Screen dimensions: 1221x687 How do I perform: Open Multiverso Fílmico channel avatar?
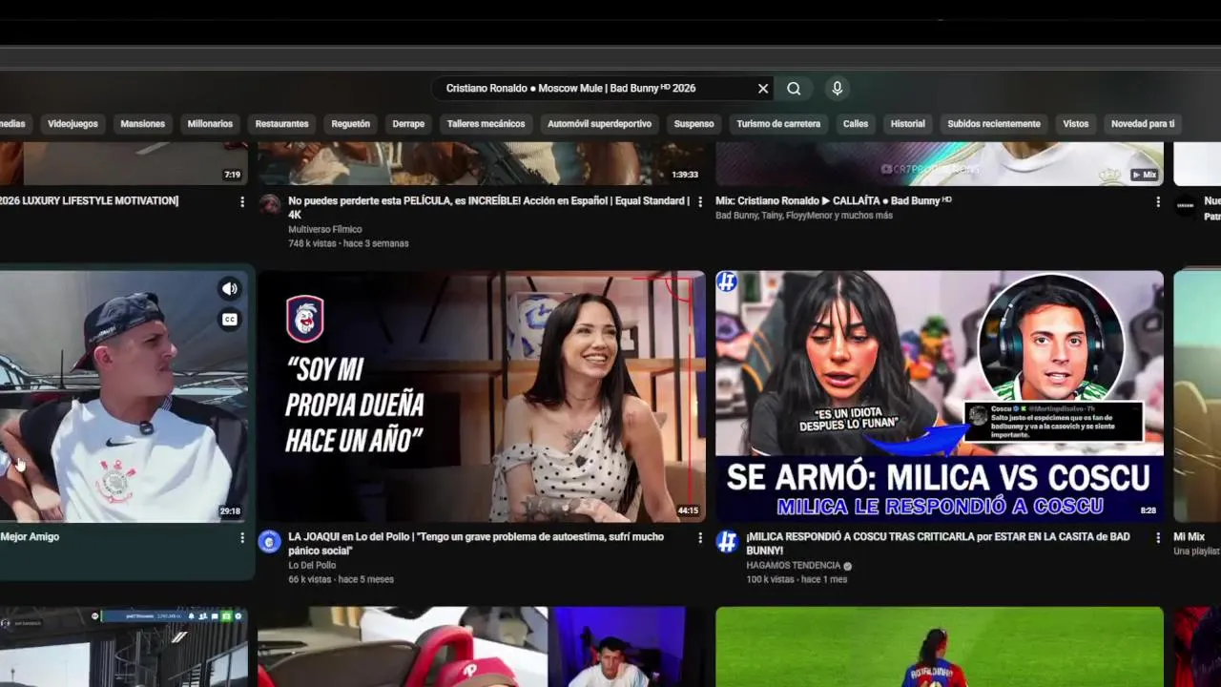click(x=270, y=205)
